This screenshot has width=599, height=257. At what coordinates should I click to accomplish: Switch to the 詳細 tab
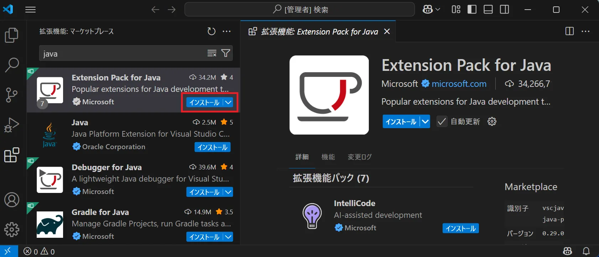pyautogui.click(x=302, y=157)
